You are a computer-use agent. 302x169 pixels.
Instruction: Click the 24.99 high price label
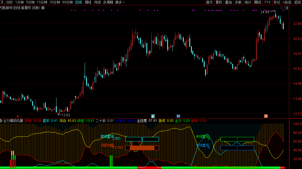[x=265, y=12]
